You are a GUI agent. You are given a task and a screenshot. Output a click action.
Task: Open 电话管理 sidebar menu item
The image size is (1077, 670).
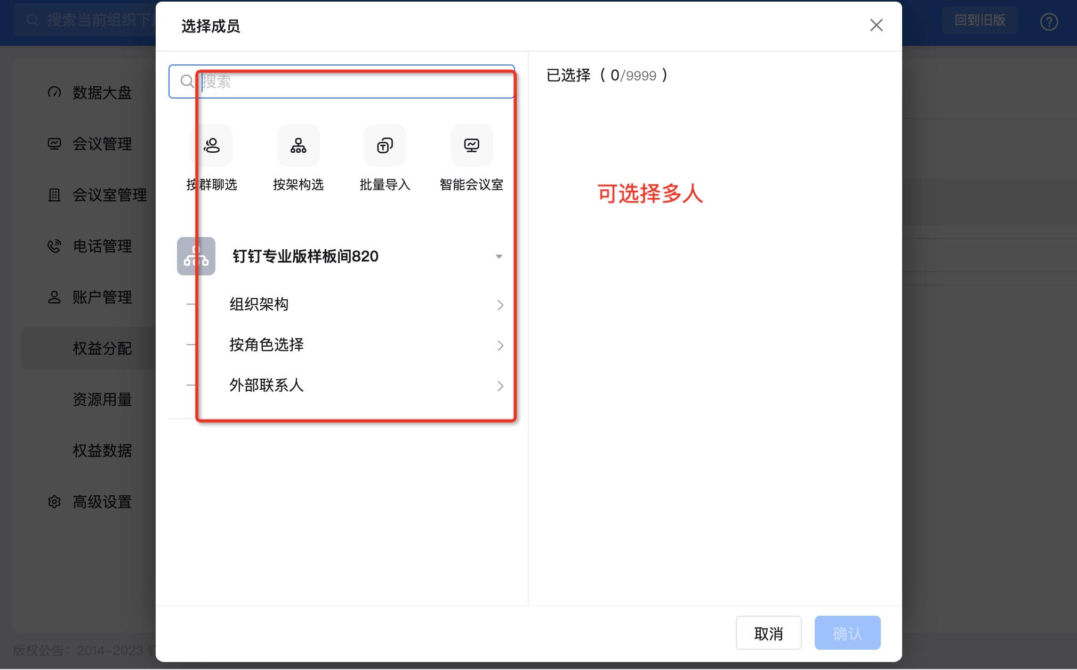point(101,246)
